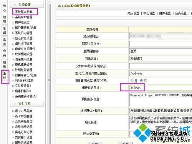The image size is (192, 144).
Task: Select 是 for editor XHTML option
Action: coord(132,81)
